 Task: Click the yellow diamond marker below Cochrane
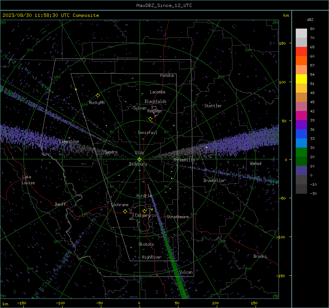click(125, 211)
